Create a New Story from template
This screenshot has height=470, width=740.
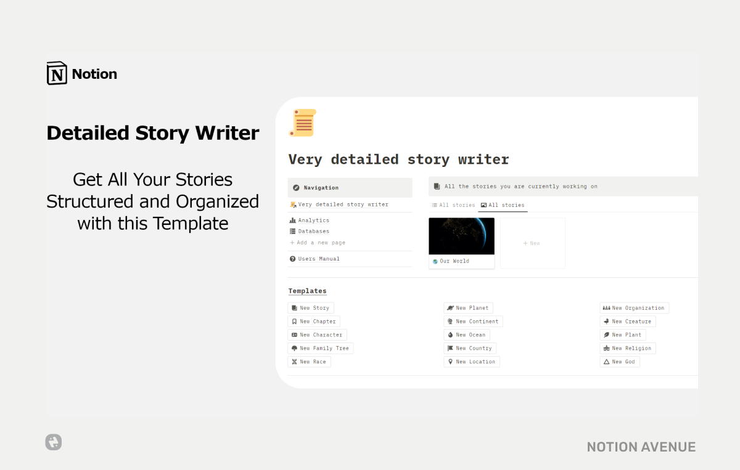pos(311,307)
